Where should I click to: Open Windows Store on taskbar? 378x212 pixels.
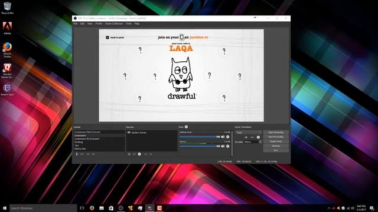tap(111, 208)
